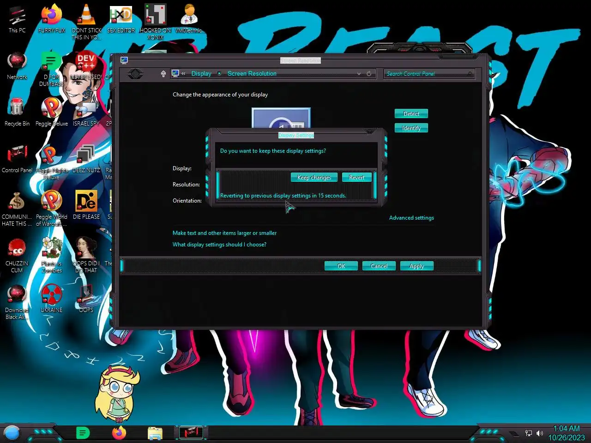Screen dimensions: 591x443
Task: Open the taskbar clock showing 1:04 AM
Action: (567, 433)
